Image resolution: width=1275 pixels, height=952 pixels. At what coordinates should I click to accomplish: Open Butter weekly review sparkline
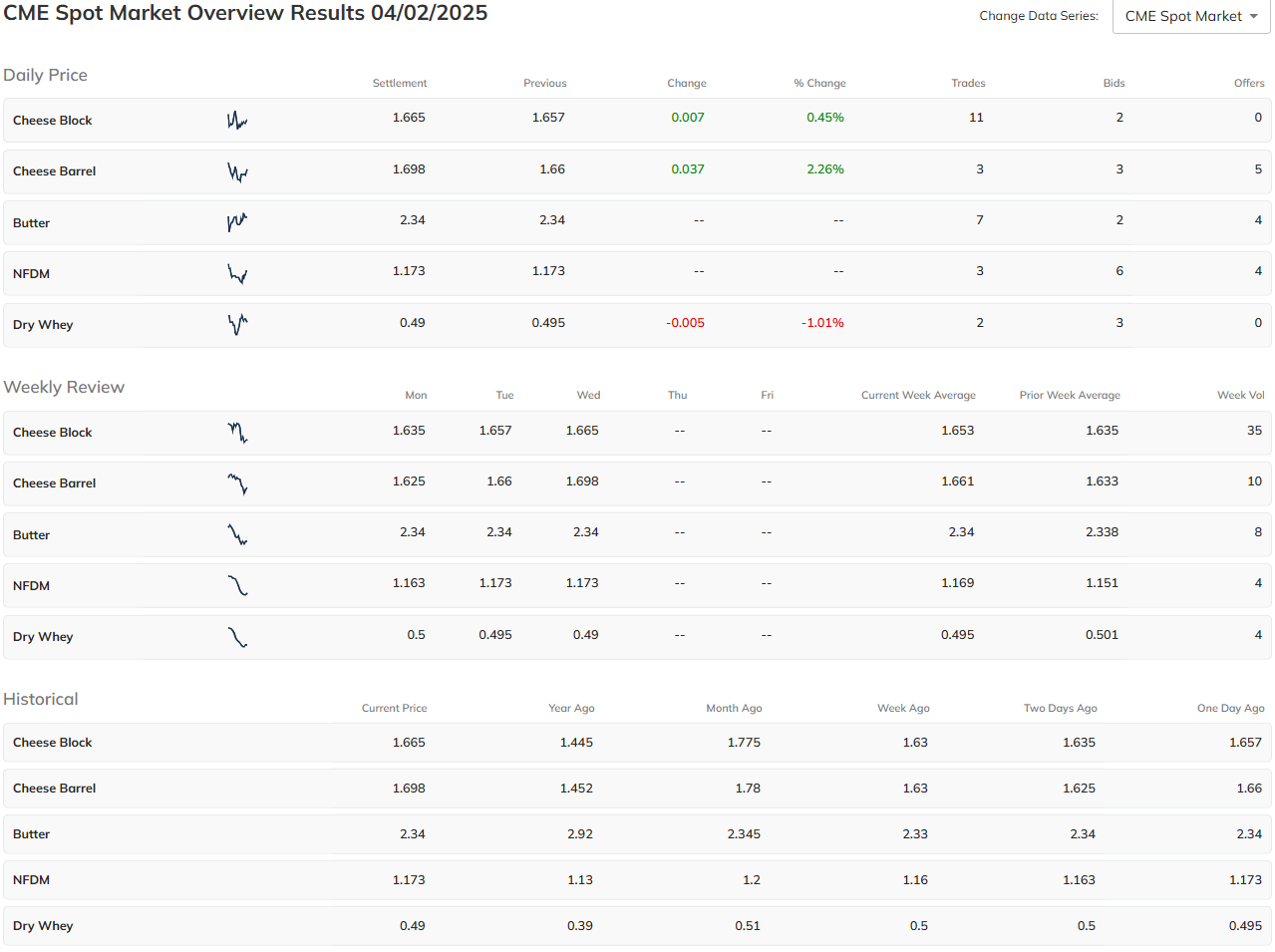pos(237,534)
